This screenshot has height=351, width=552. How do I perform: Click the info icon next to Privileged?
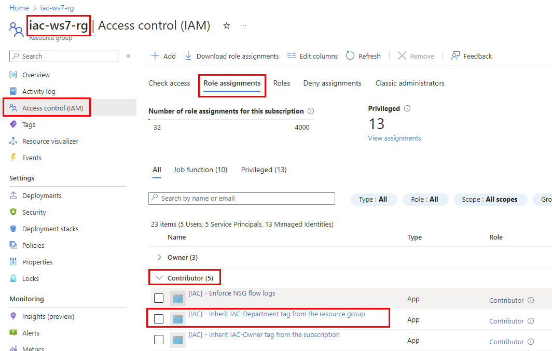(407, 109)
